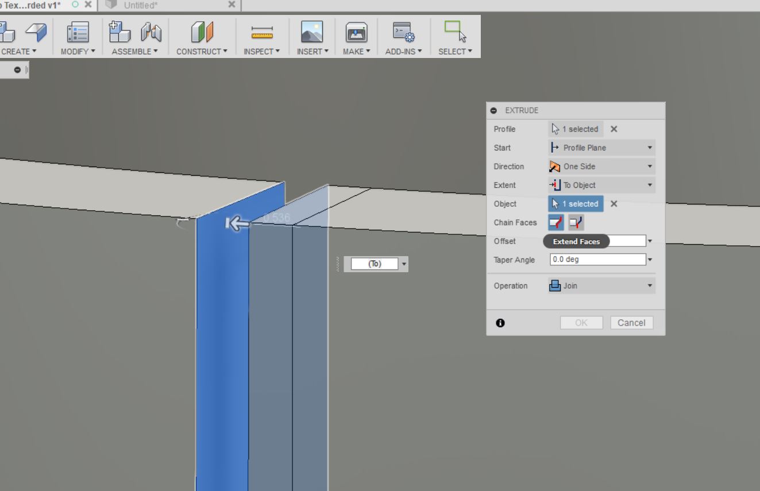Click the 'Operation' label

[x=511, y=285]
